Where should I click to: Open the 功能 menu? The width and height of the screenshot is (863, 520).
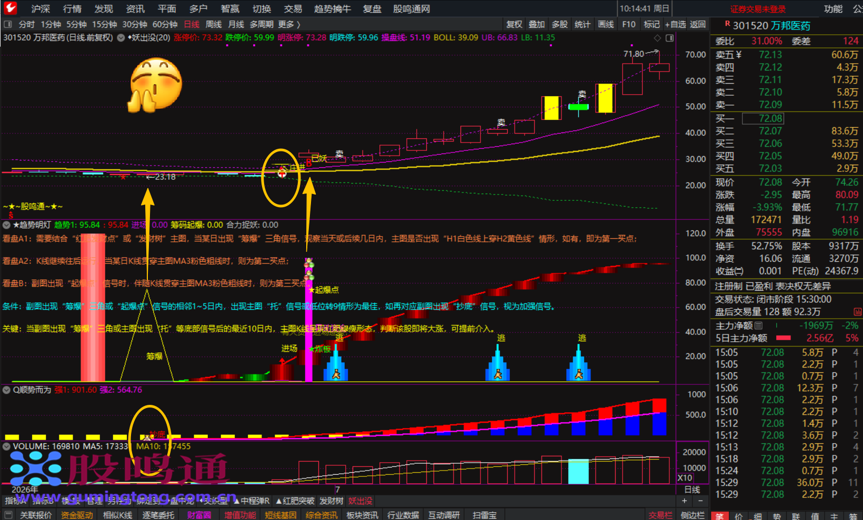point(833,9)
